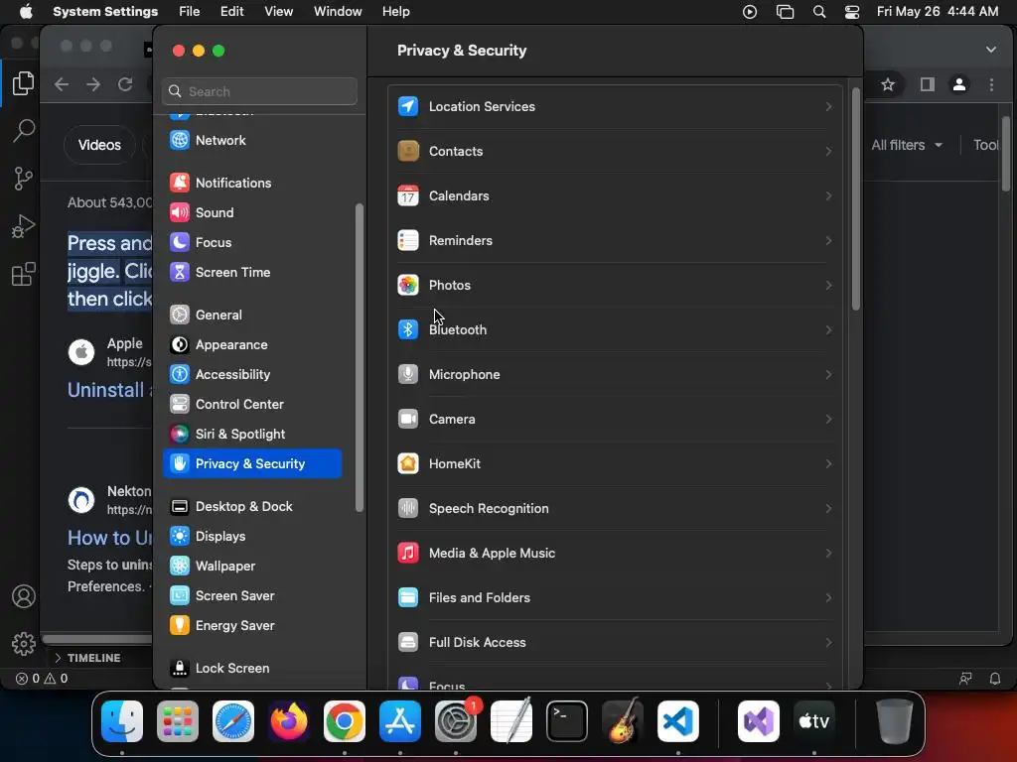
Task: Expand the Location Services chevron
Action: (x=828, y=106)
